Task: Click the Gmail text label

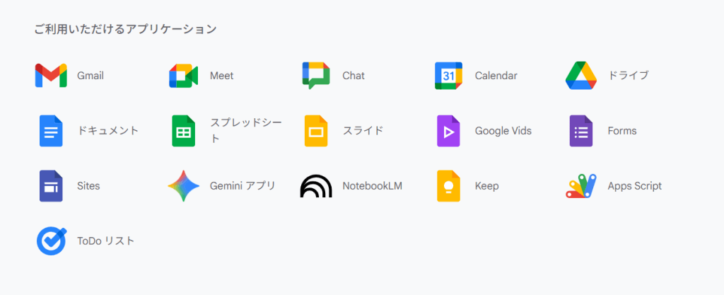Action: tap(90, 76)
